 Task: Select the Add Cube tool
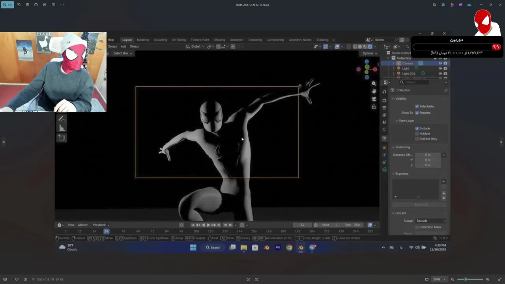(x=62, y=138)
